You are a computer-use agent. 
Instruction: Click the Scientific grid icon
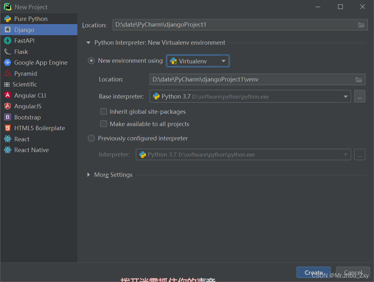click(7, 84)
